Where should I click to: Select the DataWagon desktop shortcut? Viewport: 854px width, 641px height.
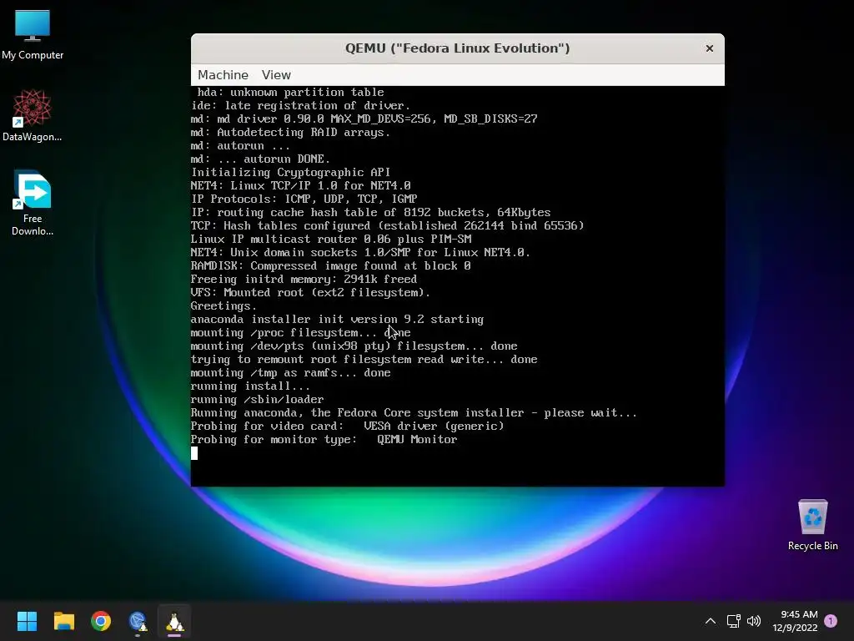pos(33,115)
